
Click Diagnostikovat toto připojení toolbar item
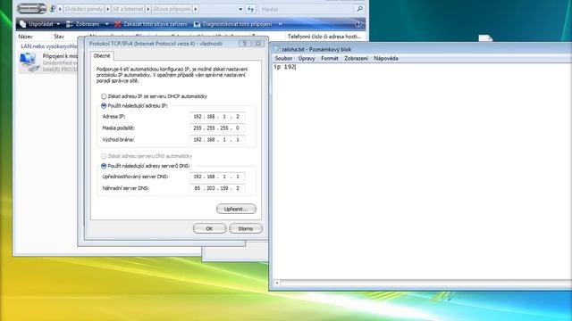coord(233,24)
